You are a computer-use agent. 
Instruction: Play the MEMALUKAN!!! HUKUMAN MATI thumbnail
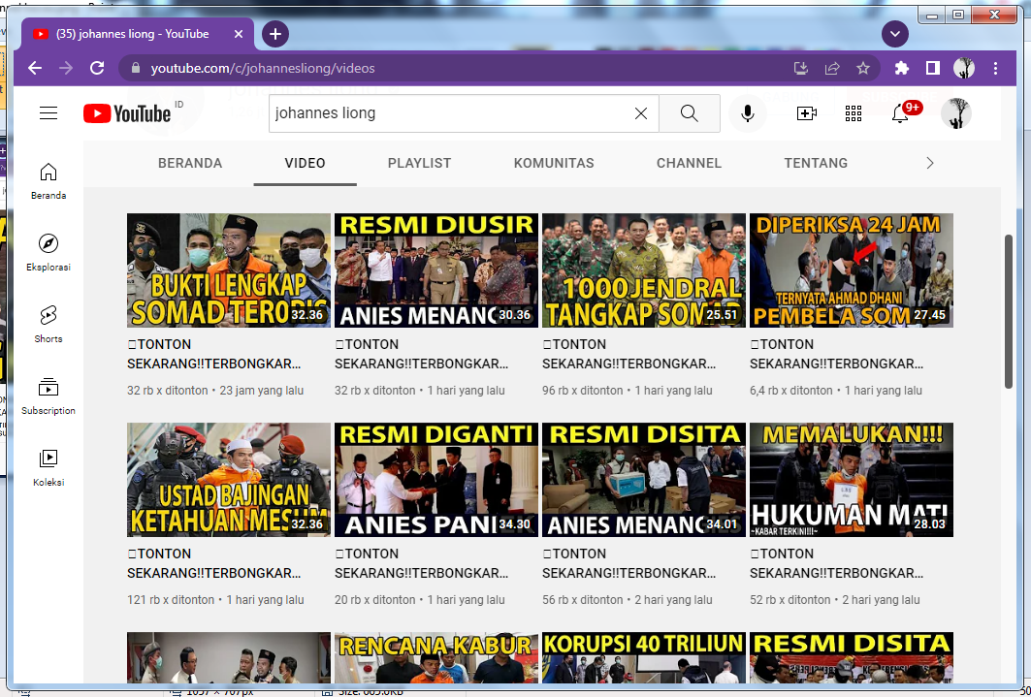point(852,480)
